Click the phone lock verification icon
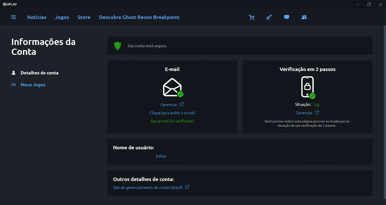 click(308, 87)
